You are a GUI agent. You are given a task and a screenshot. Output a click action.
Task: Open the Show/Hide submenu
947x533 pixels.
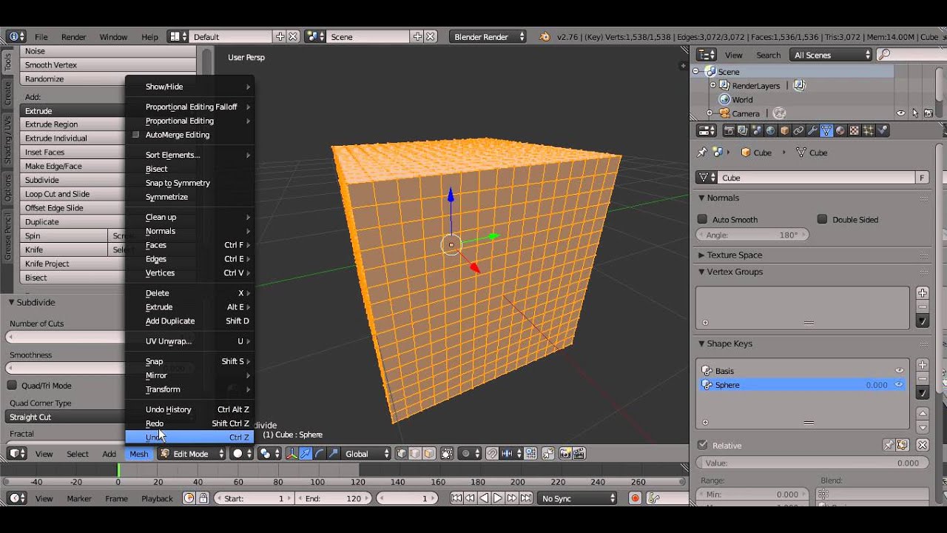coord(189,87)
